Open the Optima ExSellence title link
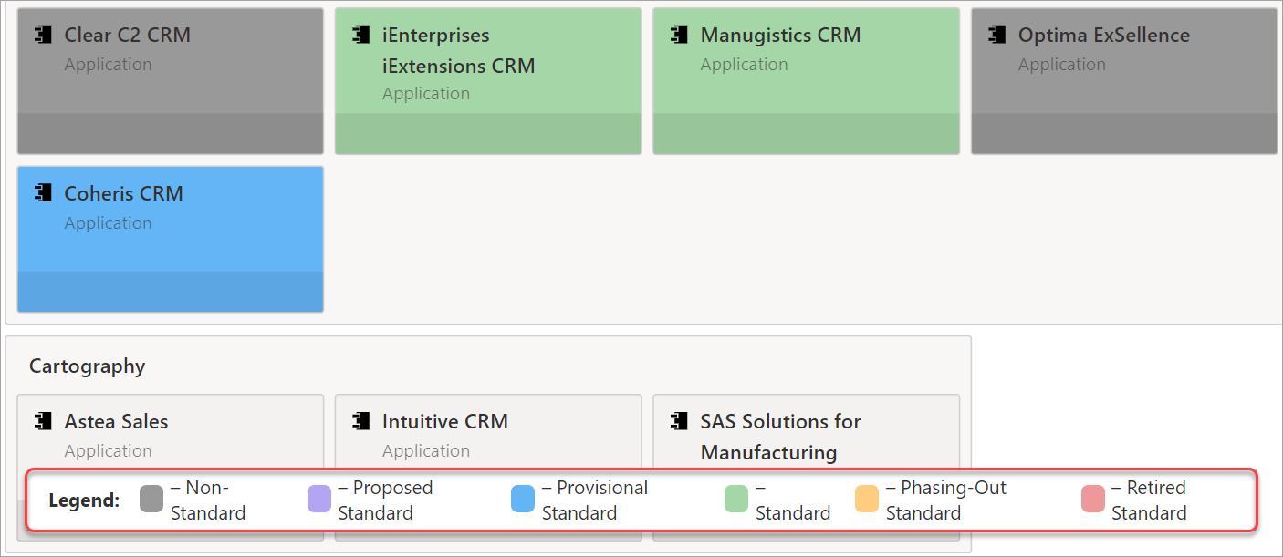1283x557 pixels. click(1104, 36)
